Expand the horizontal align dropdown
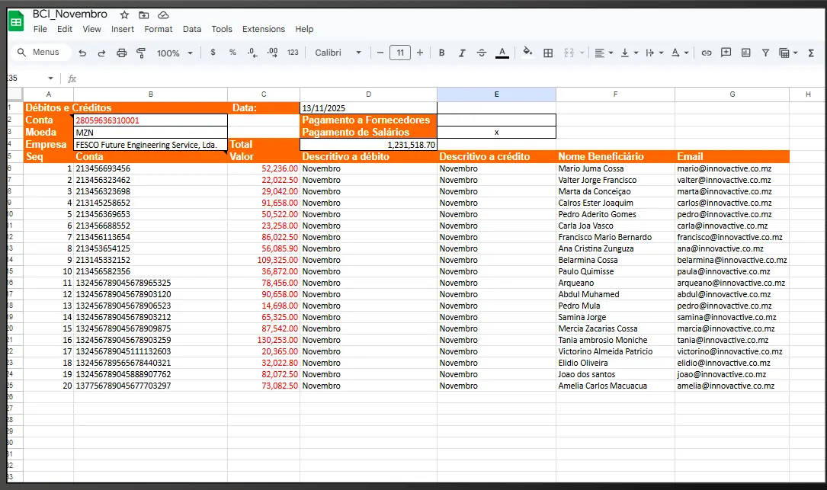 pos(603,53)
